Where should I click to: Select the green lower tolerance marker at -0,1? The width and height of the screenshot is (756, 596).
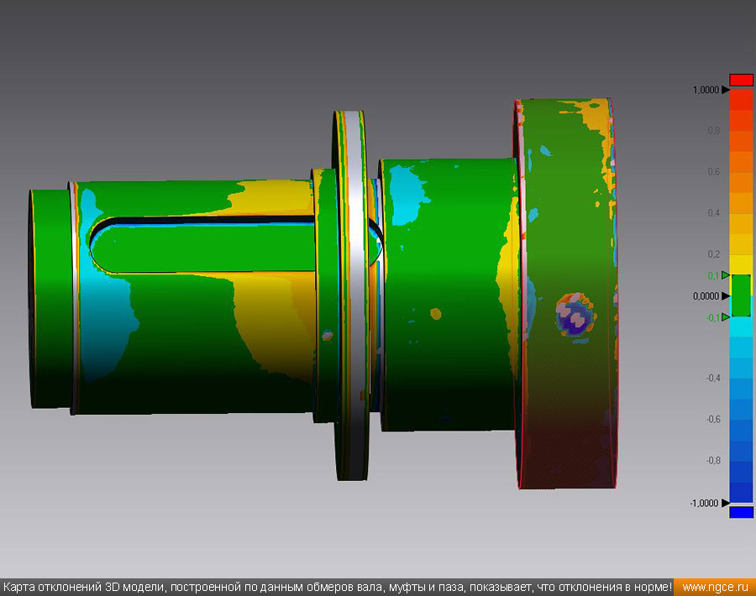[726, 317]
